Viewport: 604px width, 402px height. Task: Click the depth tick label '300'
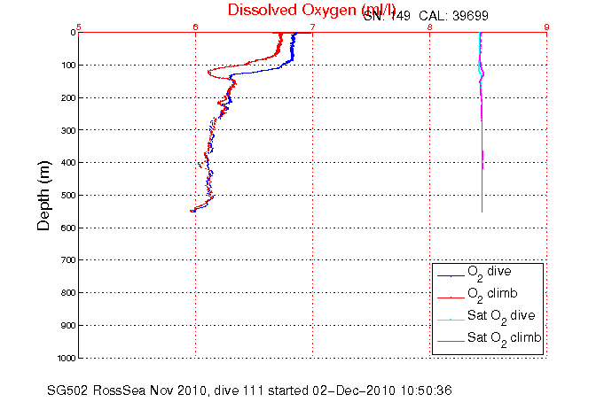[67, 130]
